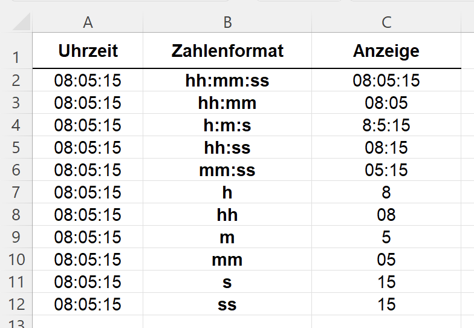Select the format cell with single s

(227, 282)
